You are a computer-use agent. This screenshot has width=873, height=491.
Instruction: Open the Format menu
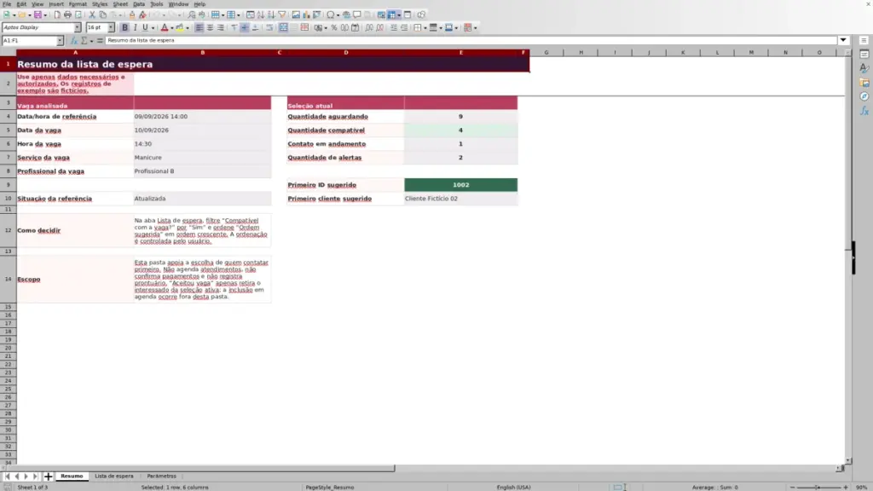click(x=78, y=4)
